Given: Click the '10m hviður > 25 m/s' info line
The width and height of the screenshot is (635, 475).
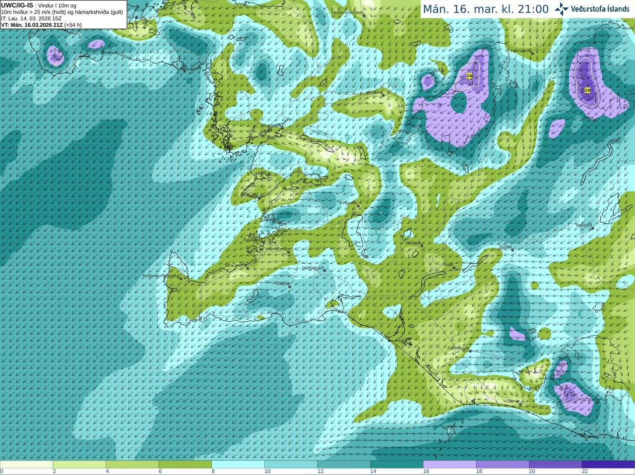Looking at the screenshot, I should (x=62, y=12).
